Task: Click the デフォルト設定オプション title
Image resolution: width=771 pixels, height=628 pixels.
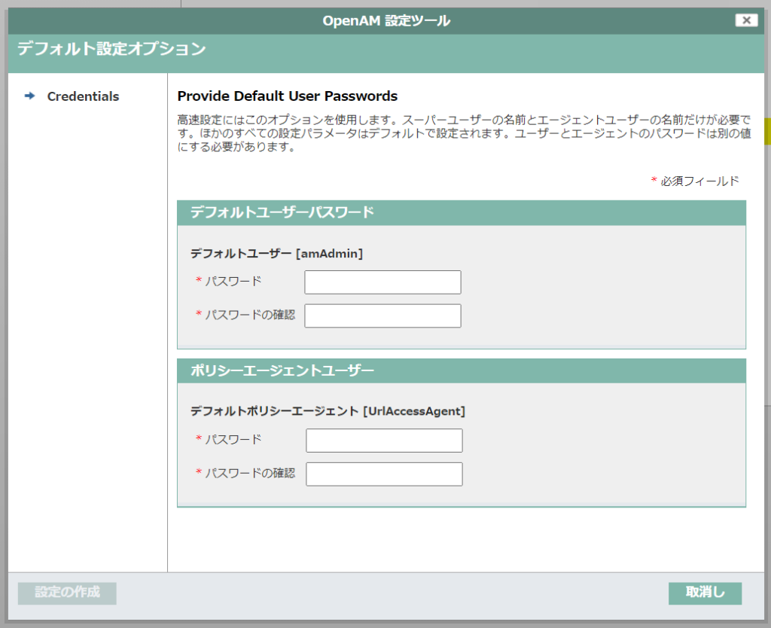Action: (111, 49)
